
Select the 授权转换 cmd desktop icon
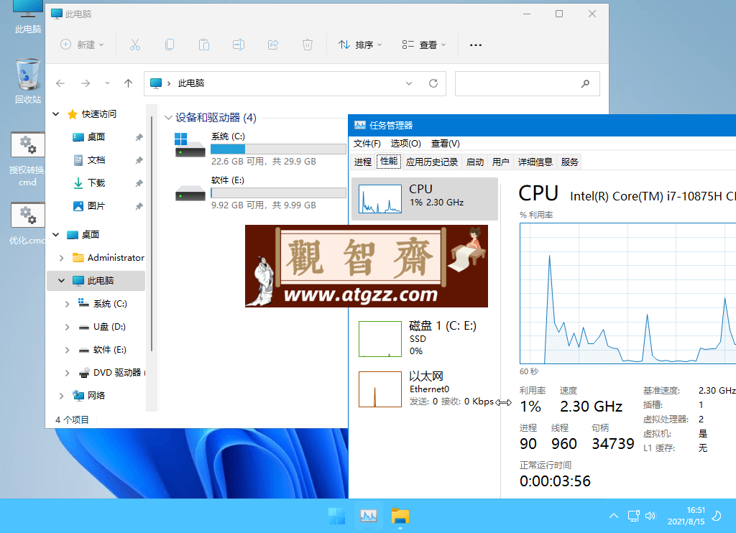pos(27,159)
